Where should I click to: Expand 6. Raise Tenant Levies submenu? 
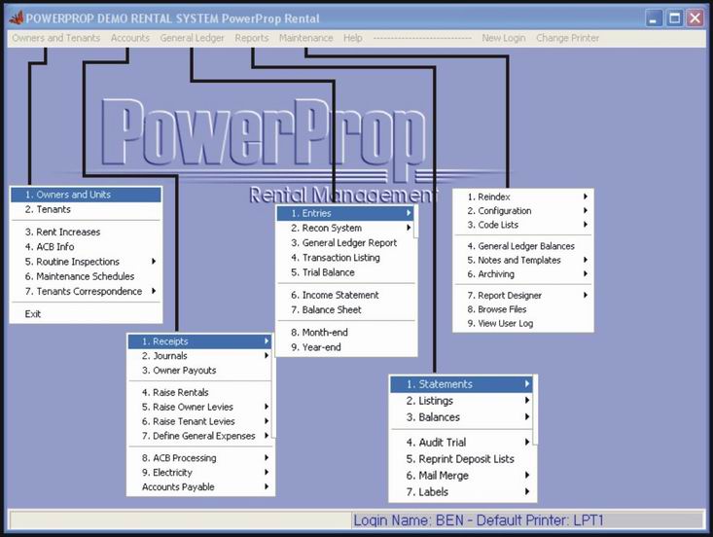(199, 421)
